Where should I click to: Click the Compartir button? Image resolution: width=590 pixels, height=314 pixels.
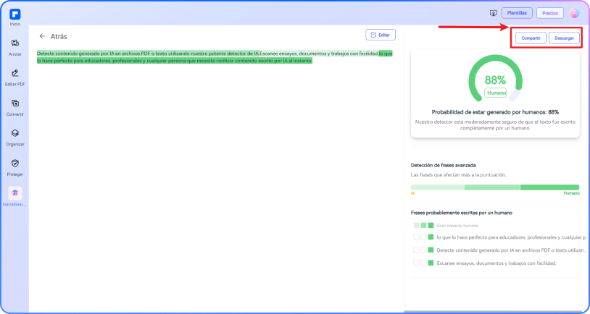click(x=531, y=38)
